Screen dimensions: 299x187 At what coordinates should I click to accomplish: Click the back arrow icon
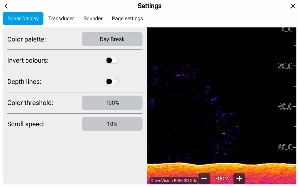pos(6,6)
